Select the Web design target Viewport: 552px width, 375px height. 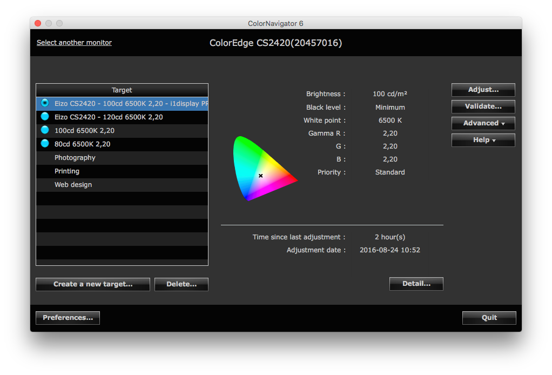pos(122,184)
